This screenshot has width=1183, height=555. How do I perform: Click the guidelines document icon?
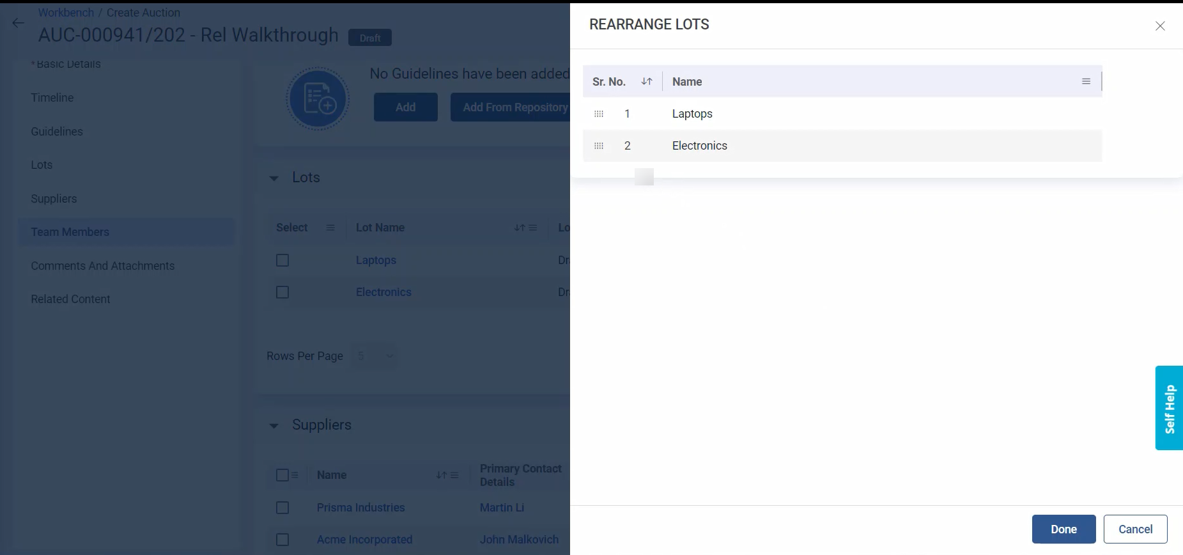318,99
